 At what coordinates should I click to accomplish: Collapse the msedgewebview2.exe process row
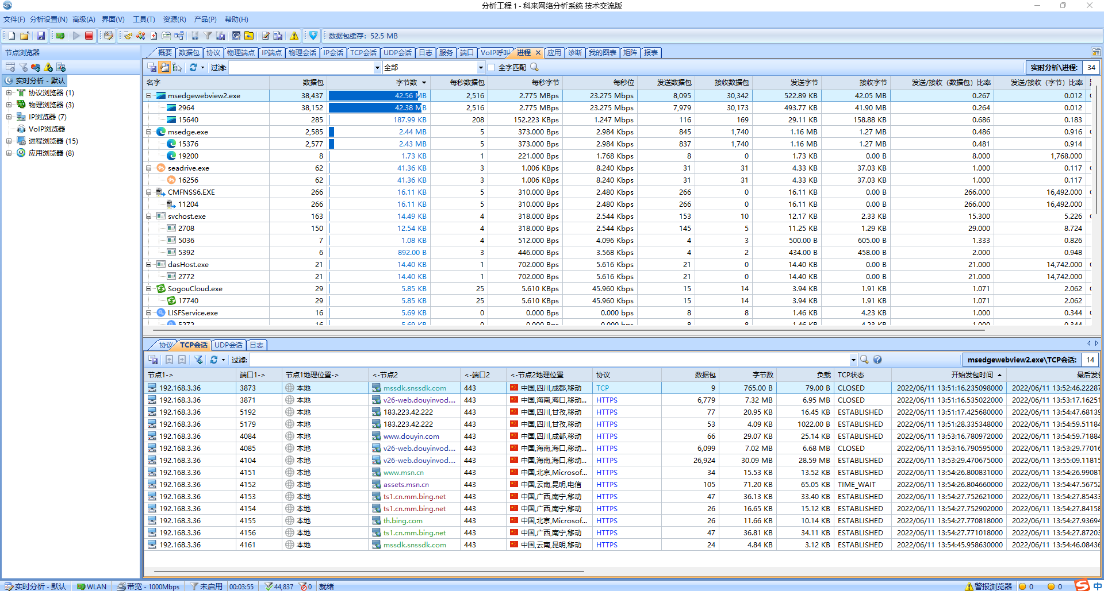(149, 96)
